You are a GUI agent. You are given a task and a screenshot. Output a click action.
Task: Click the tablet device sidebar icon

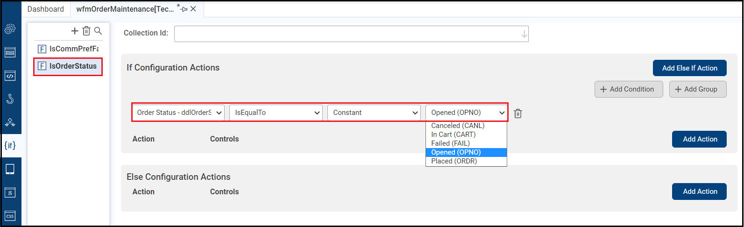coord(10,169)
